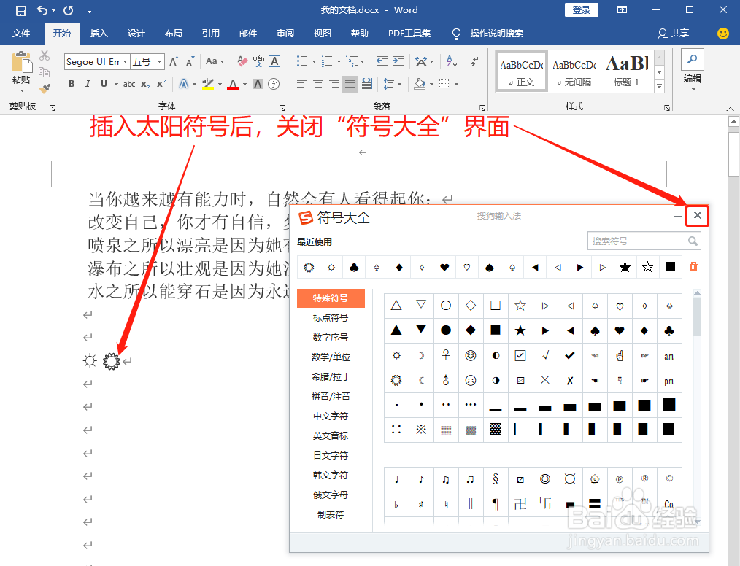740x566 pixels.
Task: Open the 文件 menu
Action: click(x=20, y=34)
